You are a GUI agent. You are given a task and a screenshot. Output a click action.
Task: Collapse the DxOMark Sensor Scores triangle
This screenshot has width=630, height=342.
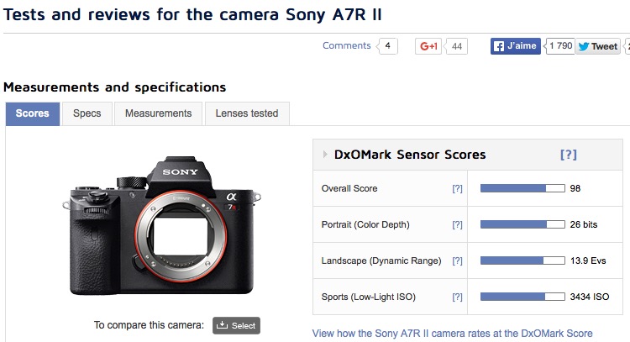[325, 155]
